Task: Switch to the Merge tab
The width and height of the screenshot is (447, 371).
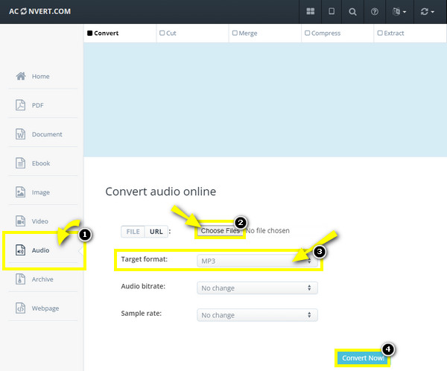Action: coord(245,33)
